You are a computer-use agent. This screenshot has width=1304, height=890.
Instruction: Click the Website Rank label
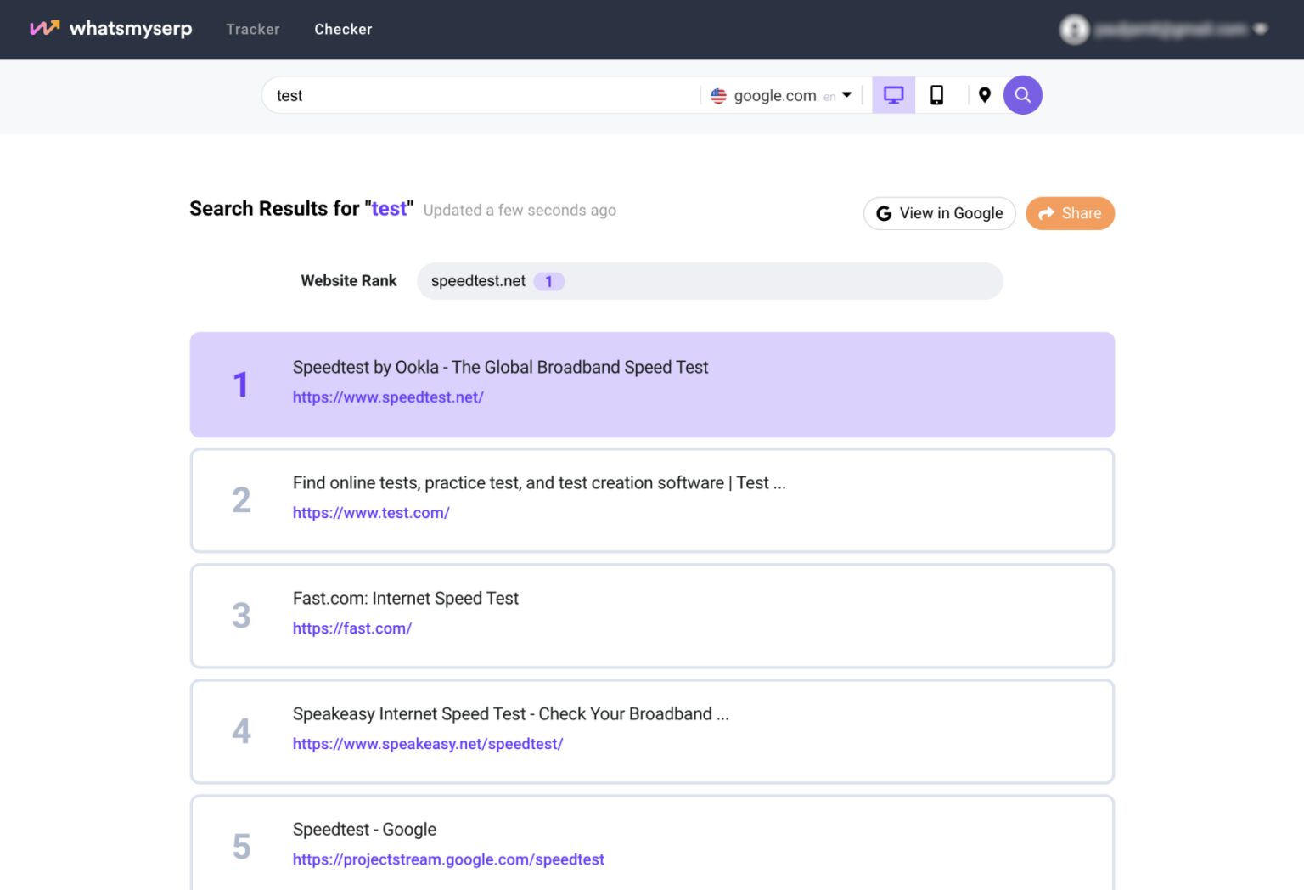tap(349, 281)
